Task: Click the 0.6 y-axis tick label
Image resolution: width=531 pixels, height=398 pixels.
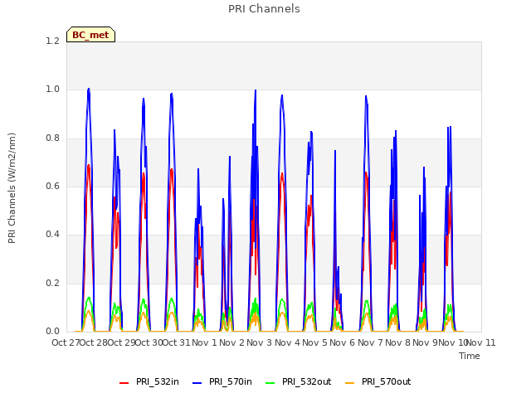Action: (52, 186)
